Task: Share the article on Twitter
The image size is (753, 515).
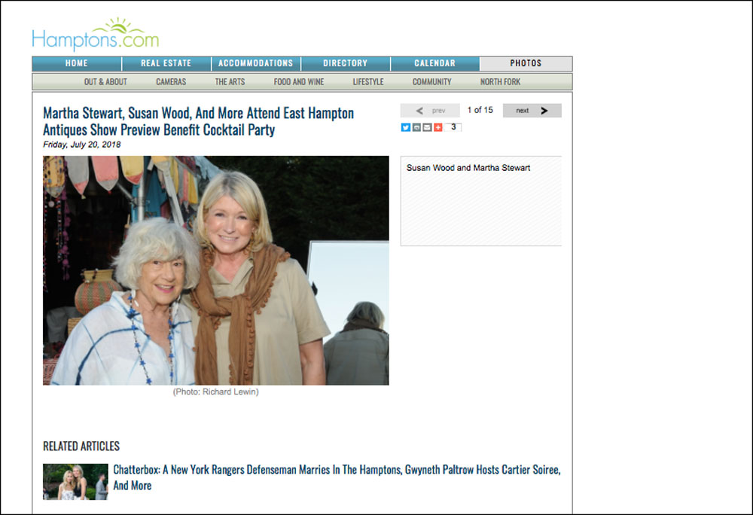Action: (x=406, y=127)
